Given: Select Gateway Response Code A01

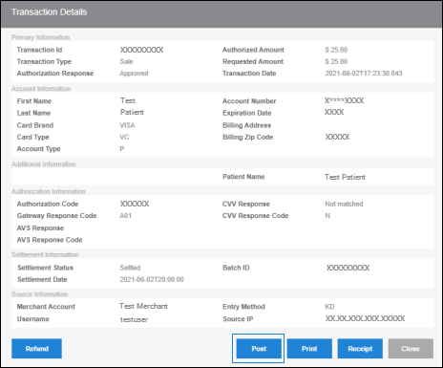Looking at the screenshot, I should point(126,216).
